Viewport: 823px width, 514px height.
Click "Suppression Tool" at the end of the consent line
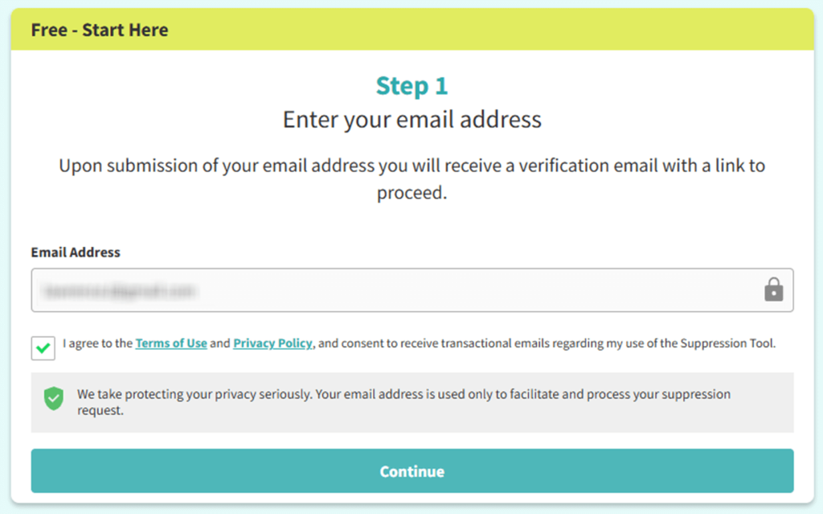727,343
